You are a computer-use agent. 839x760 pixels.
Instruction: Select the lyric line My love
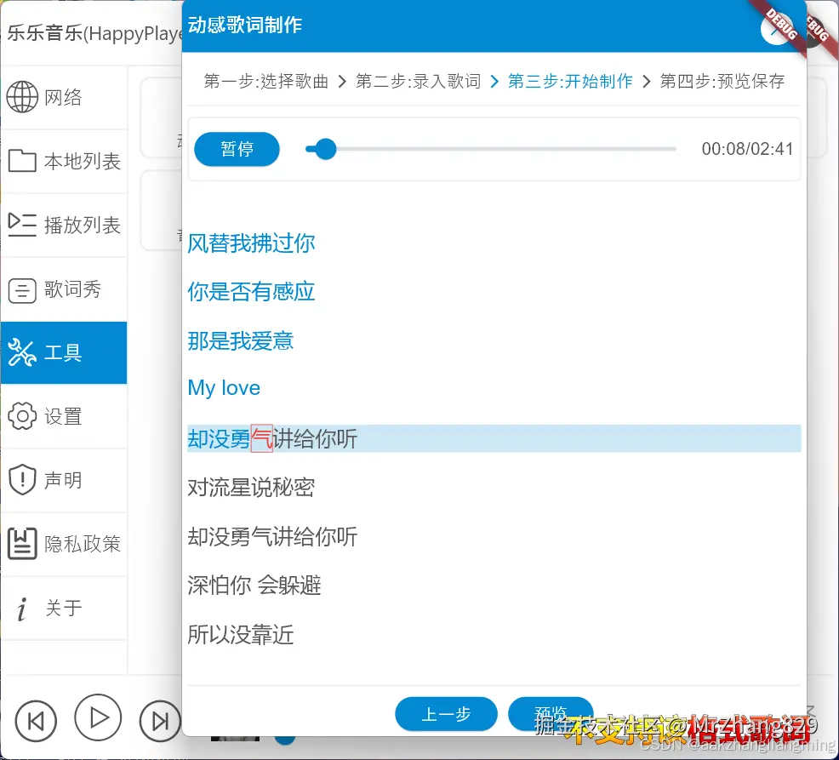tap(224, 387)
